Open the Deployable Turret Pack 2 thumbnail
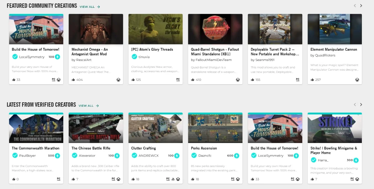 [x=275, y=29]
